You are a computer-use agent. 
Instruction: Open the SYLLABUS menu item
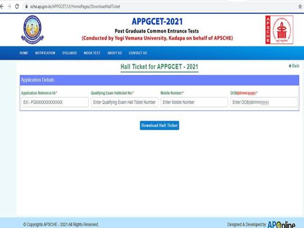click(69, 53)
